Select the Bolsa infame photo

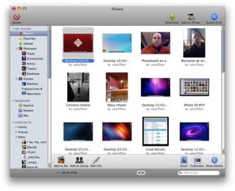(117, 87)
